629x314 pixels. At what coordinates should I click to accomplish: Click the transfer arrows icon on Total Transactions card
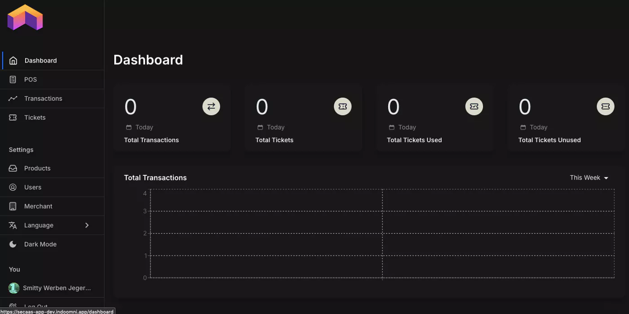pyautogui.click(x=211, y=107)
